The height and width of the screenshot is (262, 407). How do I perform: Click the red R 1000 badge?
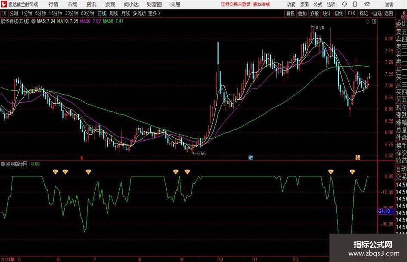pyautogui.click(x=404, y=15)
